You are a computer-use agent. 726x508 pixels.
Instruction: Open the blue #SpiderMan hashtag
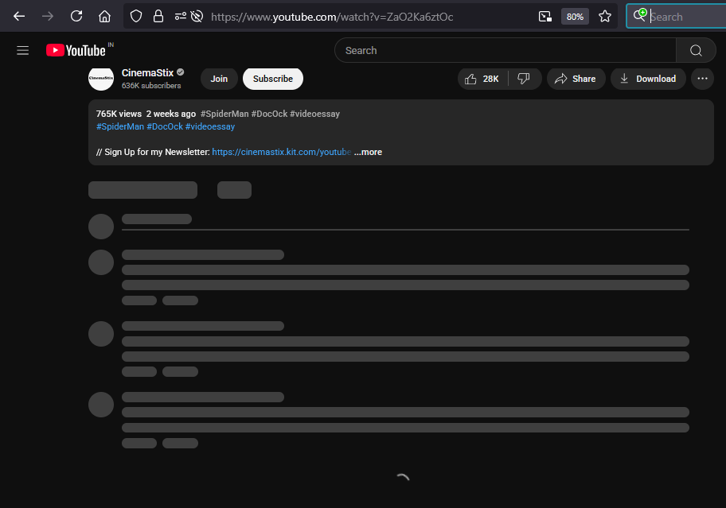click(120, 126)
